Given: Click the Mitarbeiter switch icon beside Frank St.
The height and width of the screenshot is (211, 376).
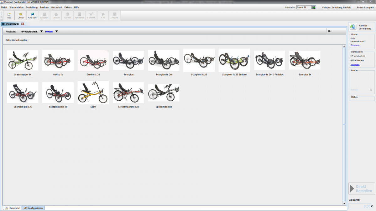Looking at the screenshot, I should click(x=314, y=7).
